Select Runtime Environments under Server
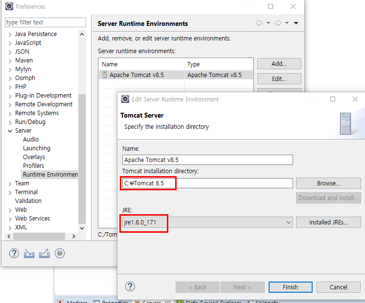Image resolution: width=365 pixels, height=303 pixels. (x=50, y=175)
